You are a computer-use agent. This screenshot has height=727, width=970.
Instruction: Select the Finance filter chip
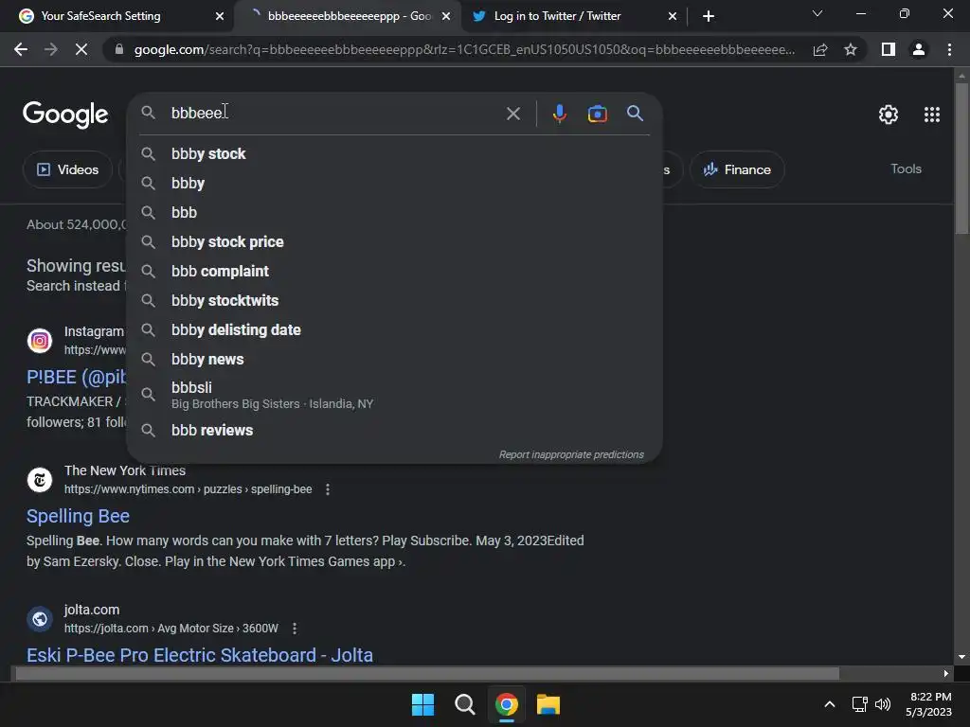click(x=737, y=169)
